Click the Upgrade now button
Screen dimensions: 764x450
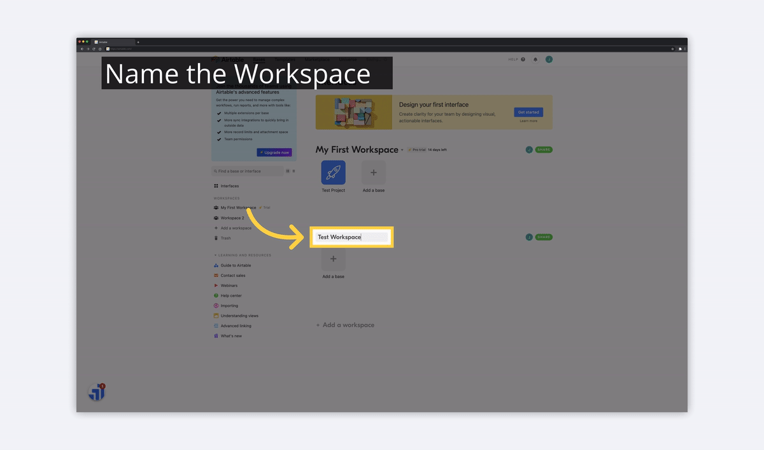[x=274, y=153]
